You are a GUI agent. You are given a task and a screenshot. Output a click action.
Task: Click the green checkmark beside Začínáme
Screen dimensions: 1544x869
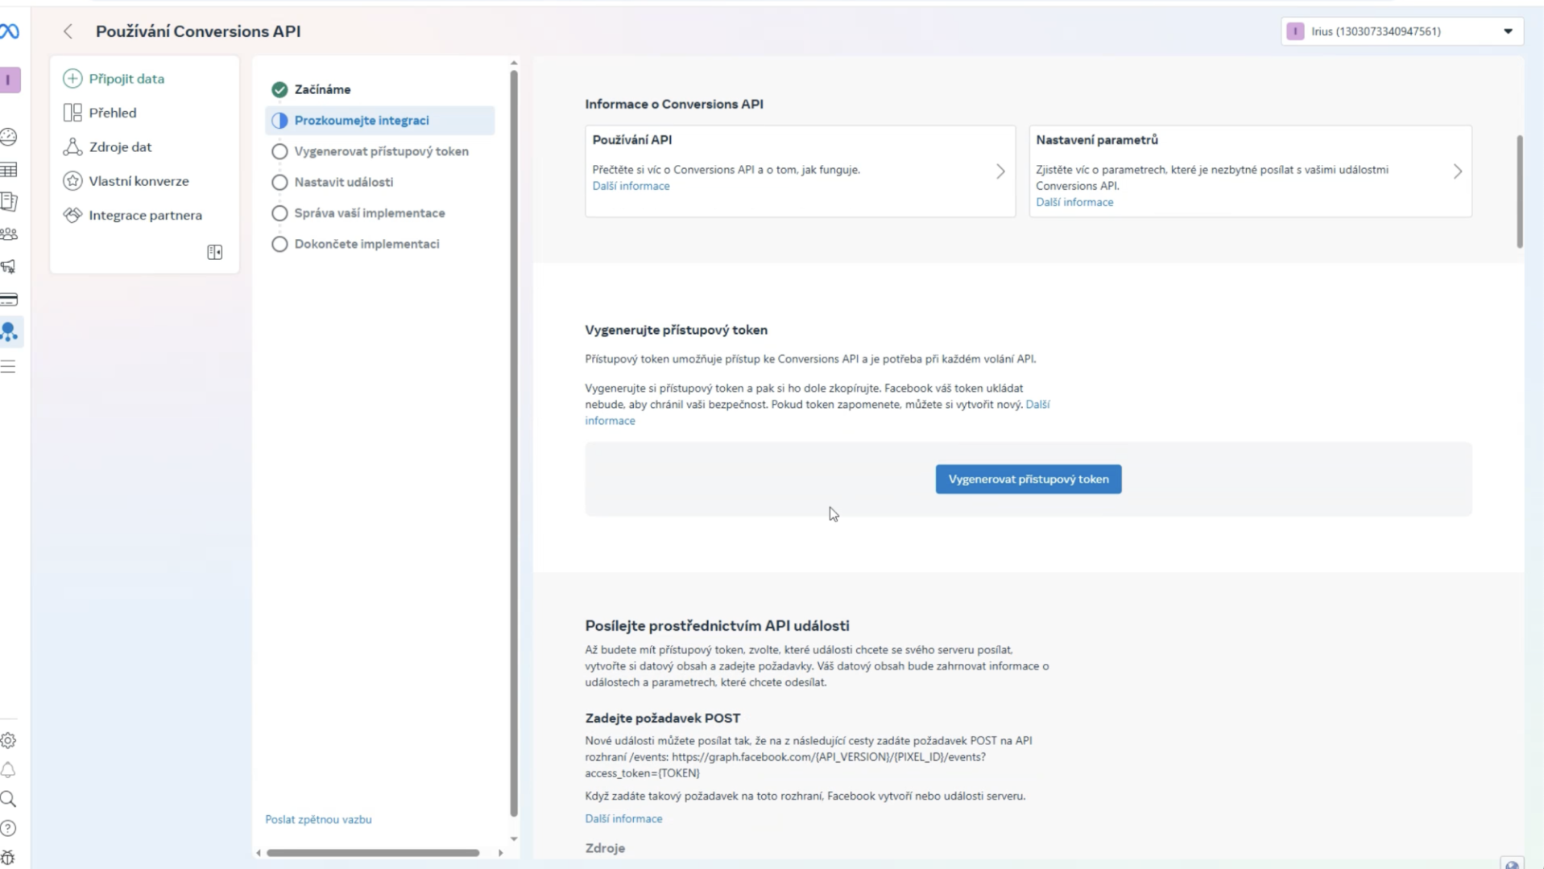click(x=279, y=89)
